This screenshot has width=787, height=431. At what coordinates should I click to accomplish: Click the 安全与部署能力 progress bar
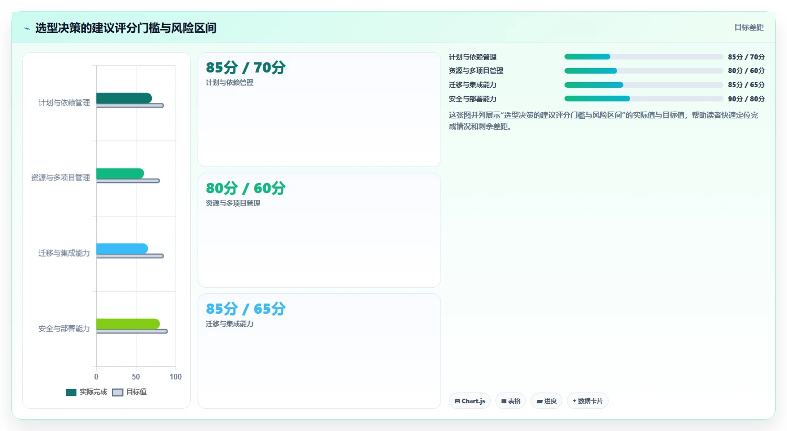(644, 99)
